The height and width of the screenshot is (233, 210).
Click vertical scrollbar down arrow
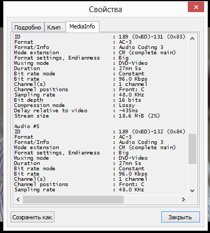click(192, 191)
